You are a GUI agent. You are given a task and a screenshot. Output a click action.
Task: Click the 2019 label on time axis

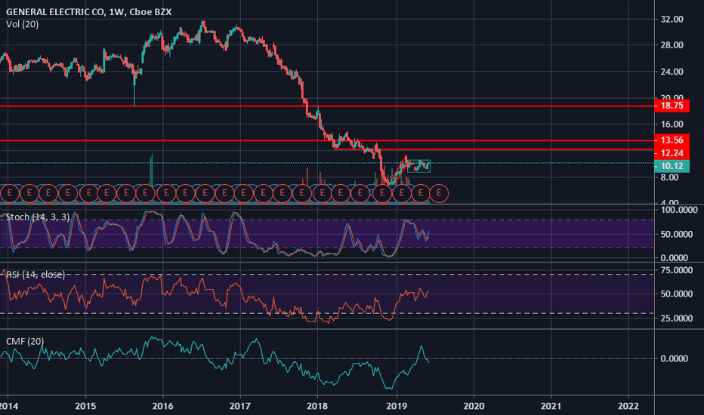(396, 406)
